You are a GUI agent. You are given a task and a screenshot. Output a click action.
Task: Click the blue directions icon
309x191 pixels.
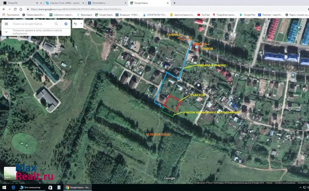point(66,24)
